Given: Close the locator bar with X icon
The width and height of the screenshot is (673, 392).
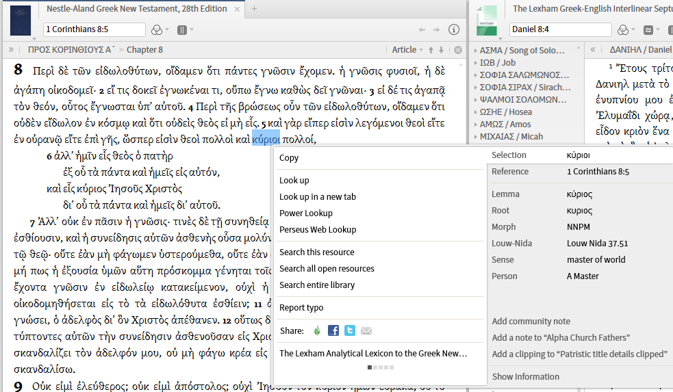Looking at the screenshot, I should pos(458,50).
